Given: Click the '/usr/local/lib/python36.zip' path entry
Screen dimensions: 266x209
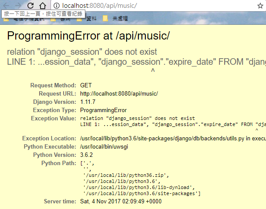Looking at the screenshot, I should tap(126, 175).
